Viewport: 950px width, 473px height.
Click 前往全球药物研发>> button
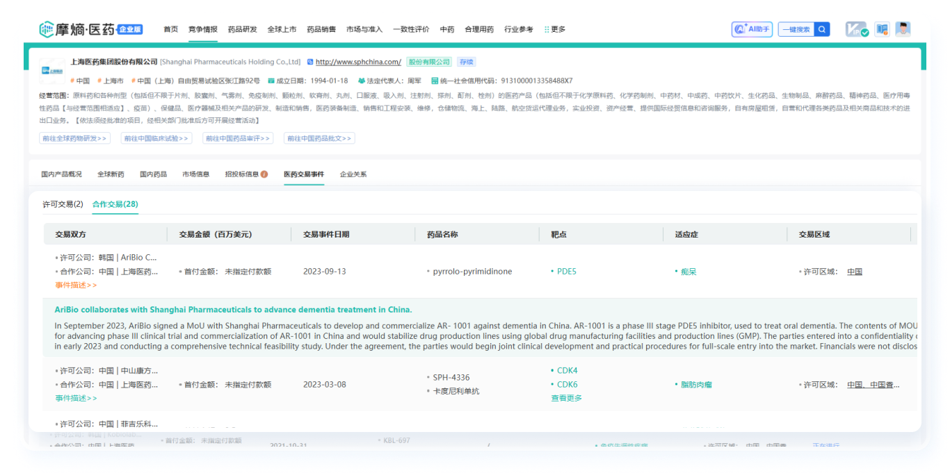tap(75, 138)
